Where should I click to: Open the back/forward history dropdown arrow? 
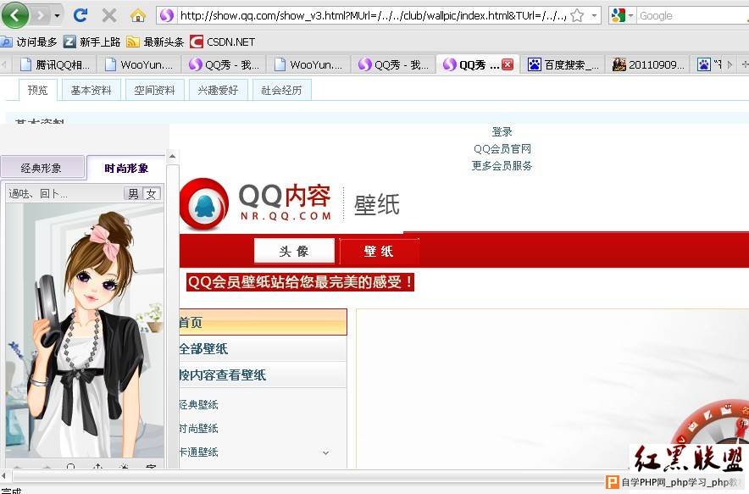point(58,16)
